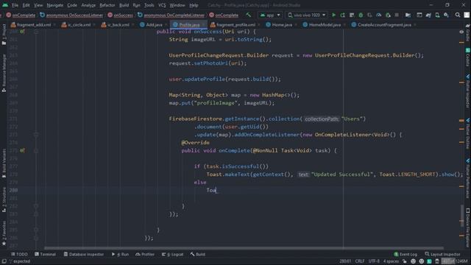The image size is (471, 265).
Task: Open the Analyze menu
Action: 88,5
